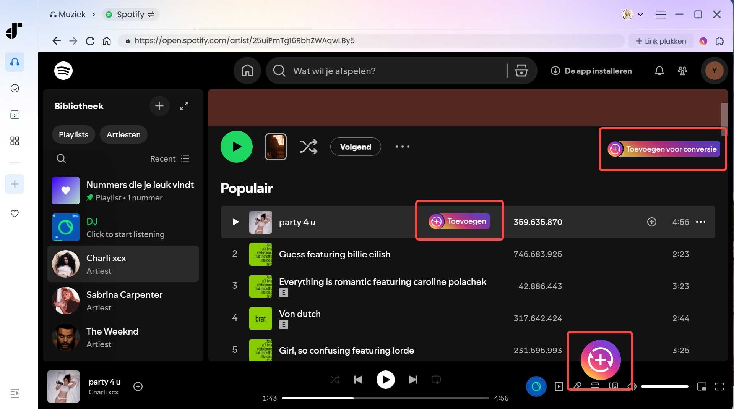The width and height of the screenshot is (734, 409).
Task: Open lyrics with the microphone icon
Action: coord(577,386)
